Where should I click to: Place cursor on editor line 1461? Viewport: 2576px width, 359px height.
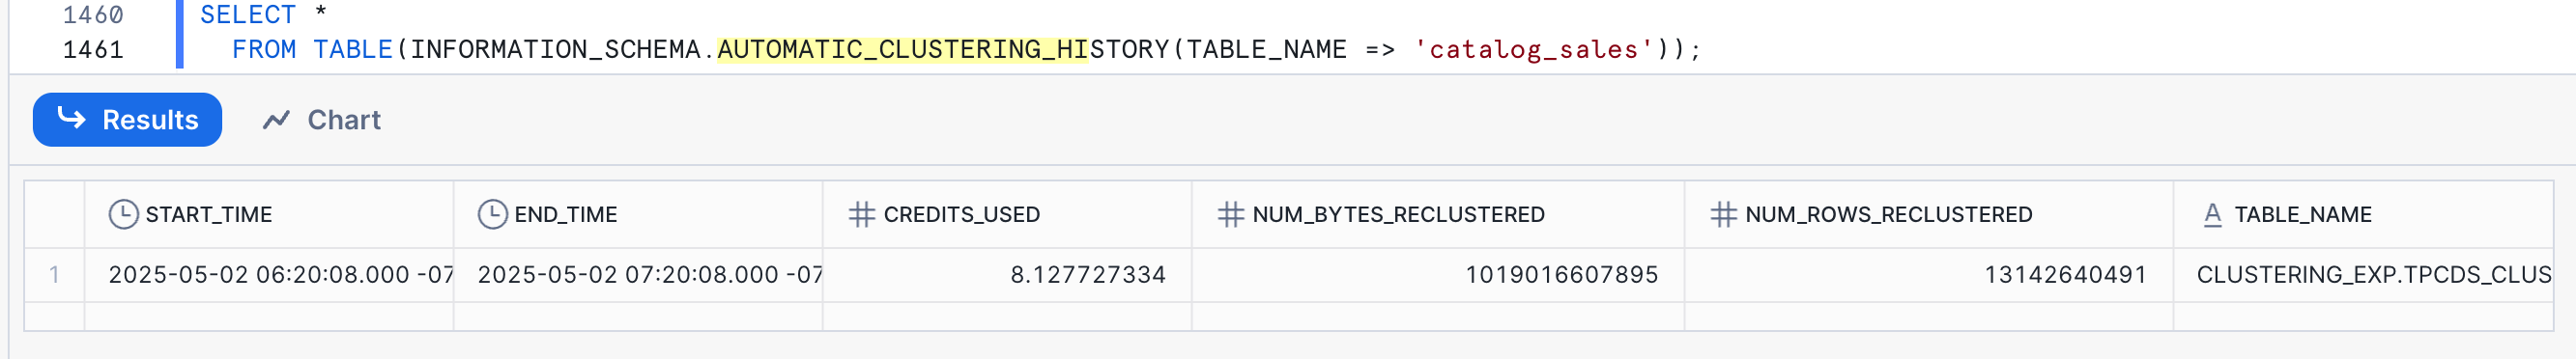tap(966, 49)
